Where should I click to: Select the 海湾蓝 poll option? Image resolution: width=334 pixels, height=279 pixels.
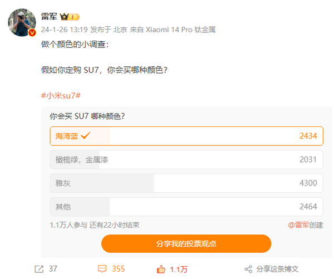[186, 136]
